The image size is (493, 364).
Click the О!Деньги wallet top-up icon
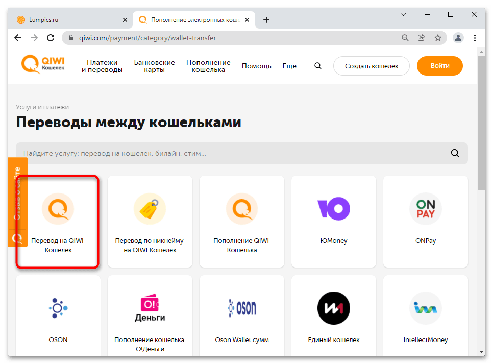click(150, 308)
